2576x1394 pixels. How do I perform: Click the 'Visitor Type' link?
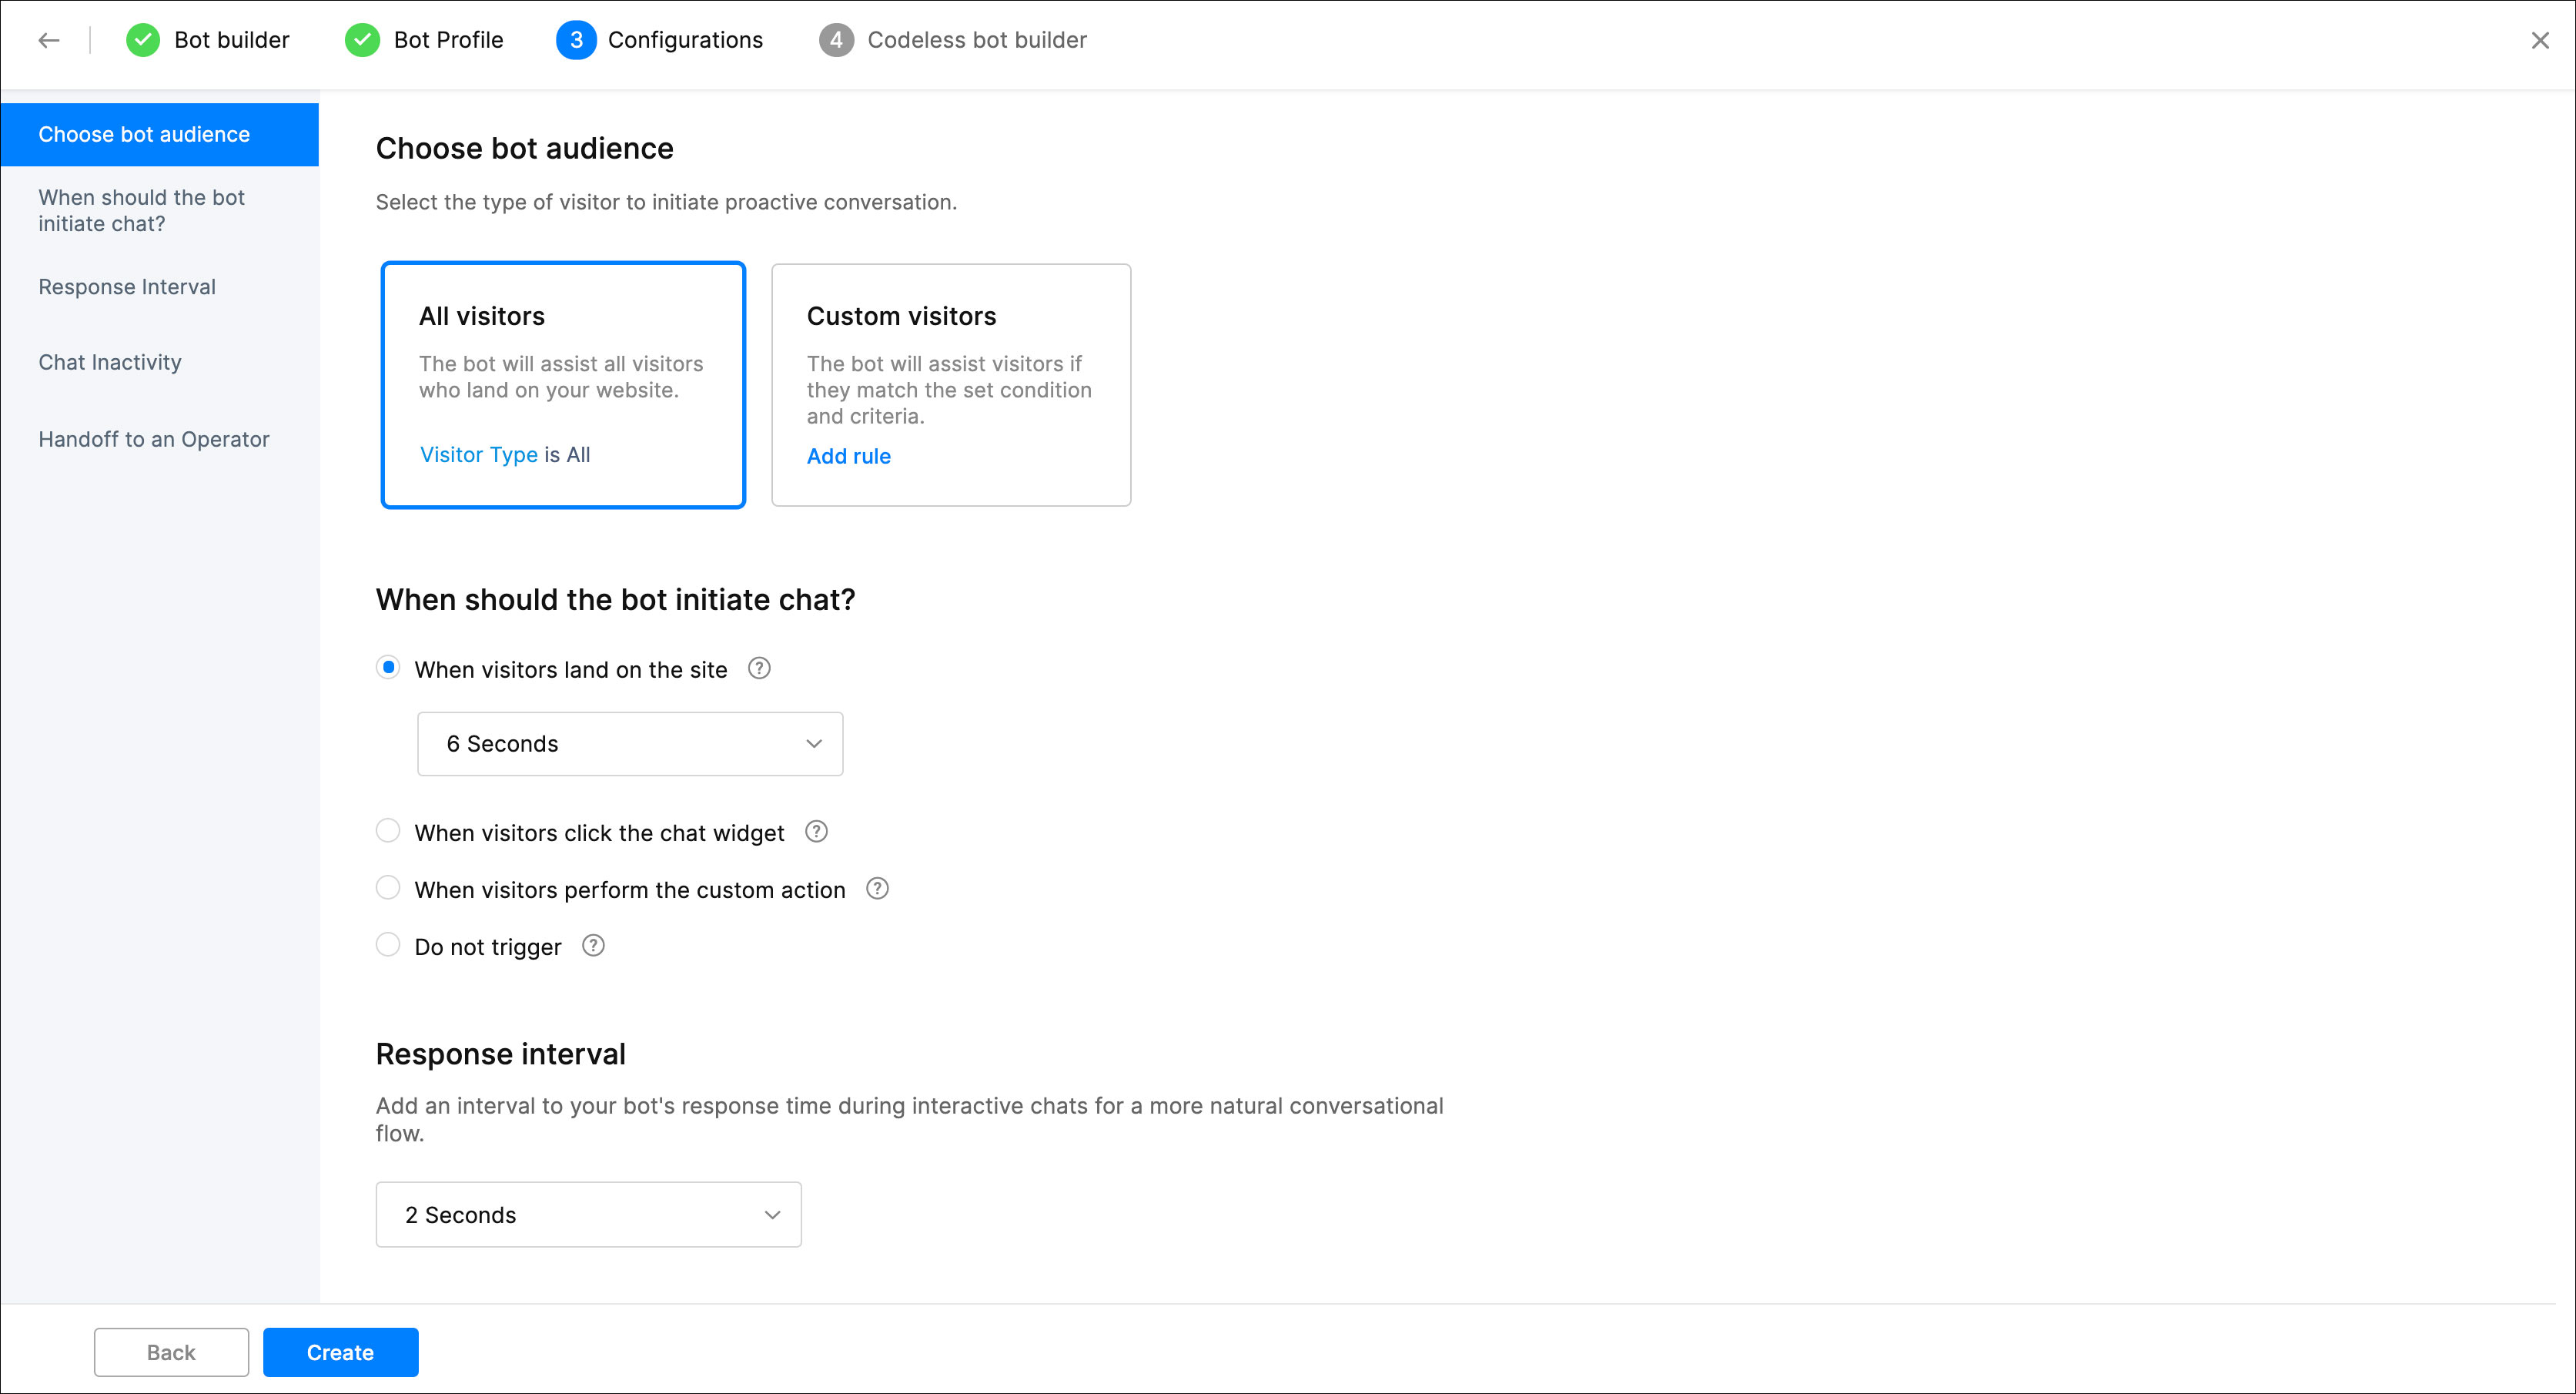(x=478, y=455)
